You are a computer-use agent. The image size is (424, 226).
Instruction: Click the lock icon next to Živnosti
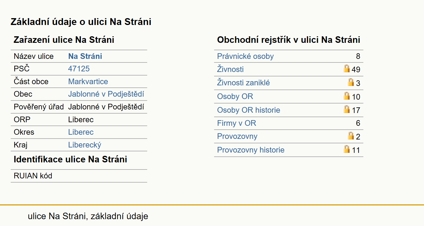click(346, 69)
